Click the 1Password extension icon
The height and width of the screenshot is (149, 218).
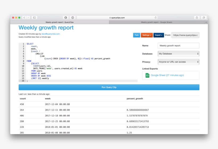point(73,17)
